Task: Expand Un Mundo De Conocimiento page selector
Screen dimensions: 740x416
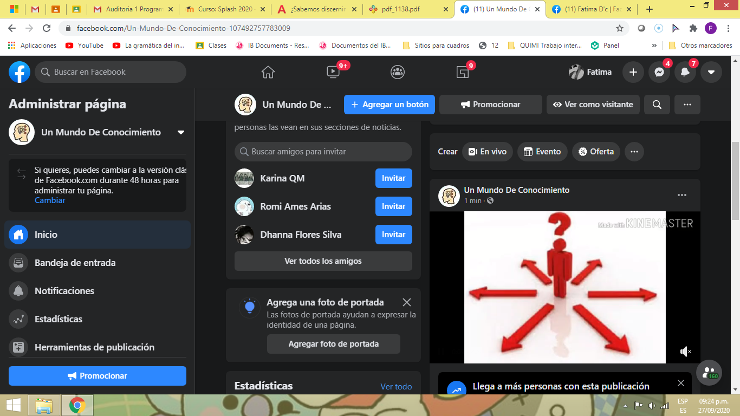Action: coord(181,132)
